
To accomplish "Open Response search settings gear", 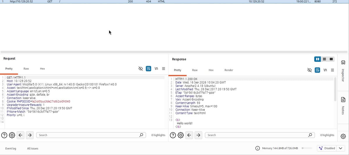I will [x=181, y=135].
